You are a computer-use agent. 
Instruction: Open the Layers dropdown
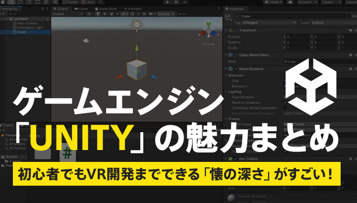tap(332, 2)
